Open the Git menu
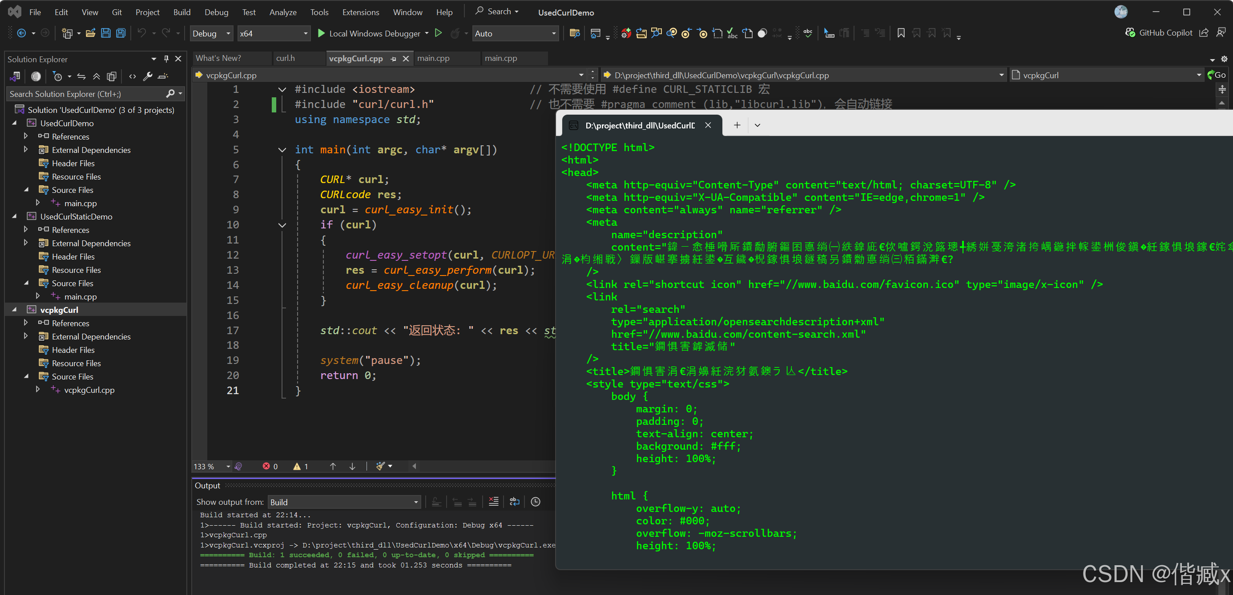Viewport: 1233px width, 595px height. point(117,12)
